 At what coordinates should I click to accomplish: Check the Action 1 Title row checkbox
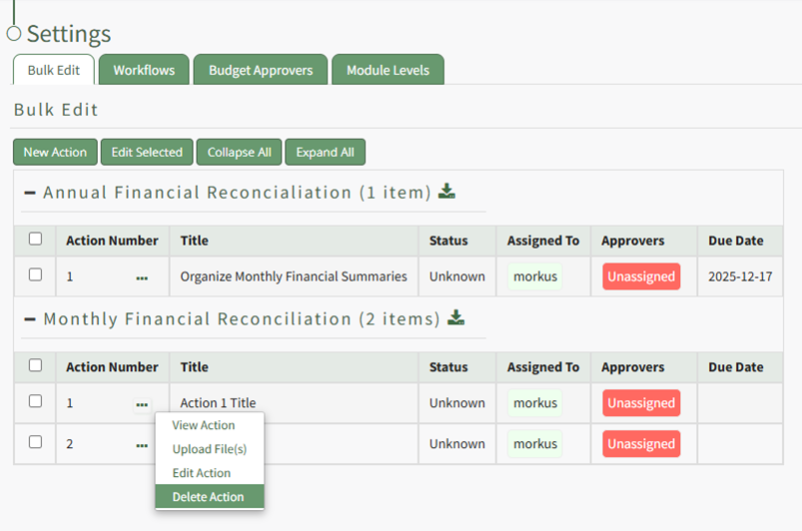pyautogui.click(x=36, y=402)
